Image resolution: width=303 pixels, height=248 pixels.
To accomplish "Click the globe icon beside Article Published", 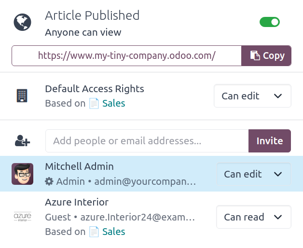I will (x=22, y=22).
